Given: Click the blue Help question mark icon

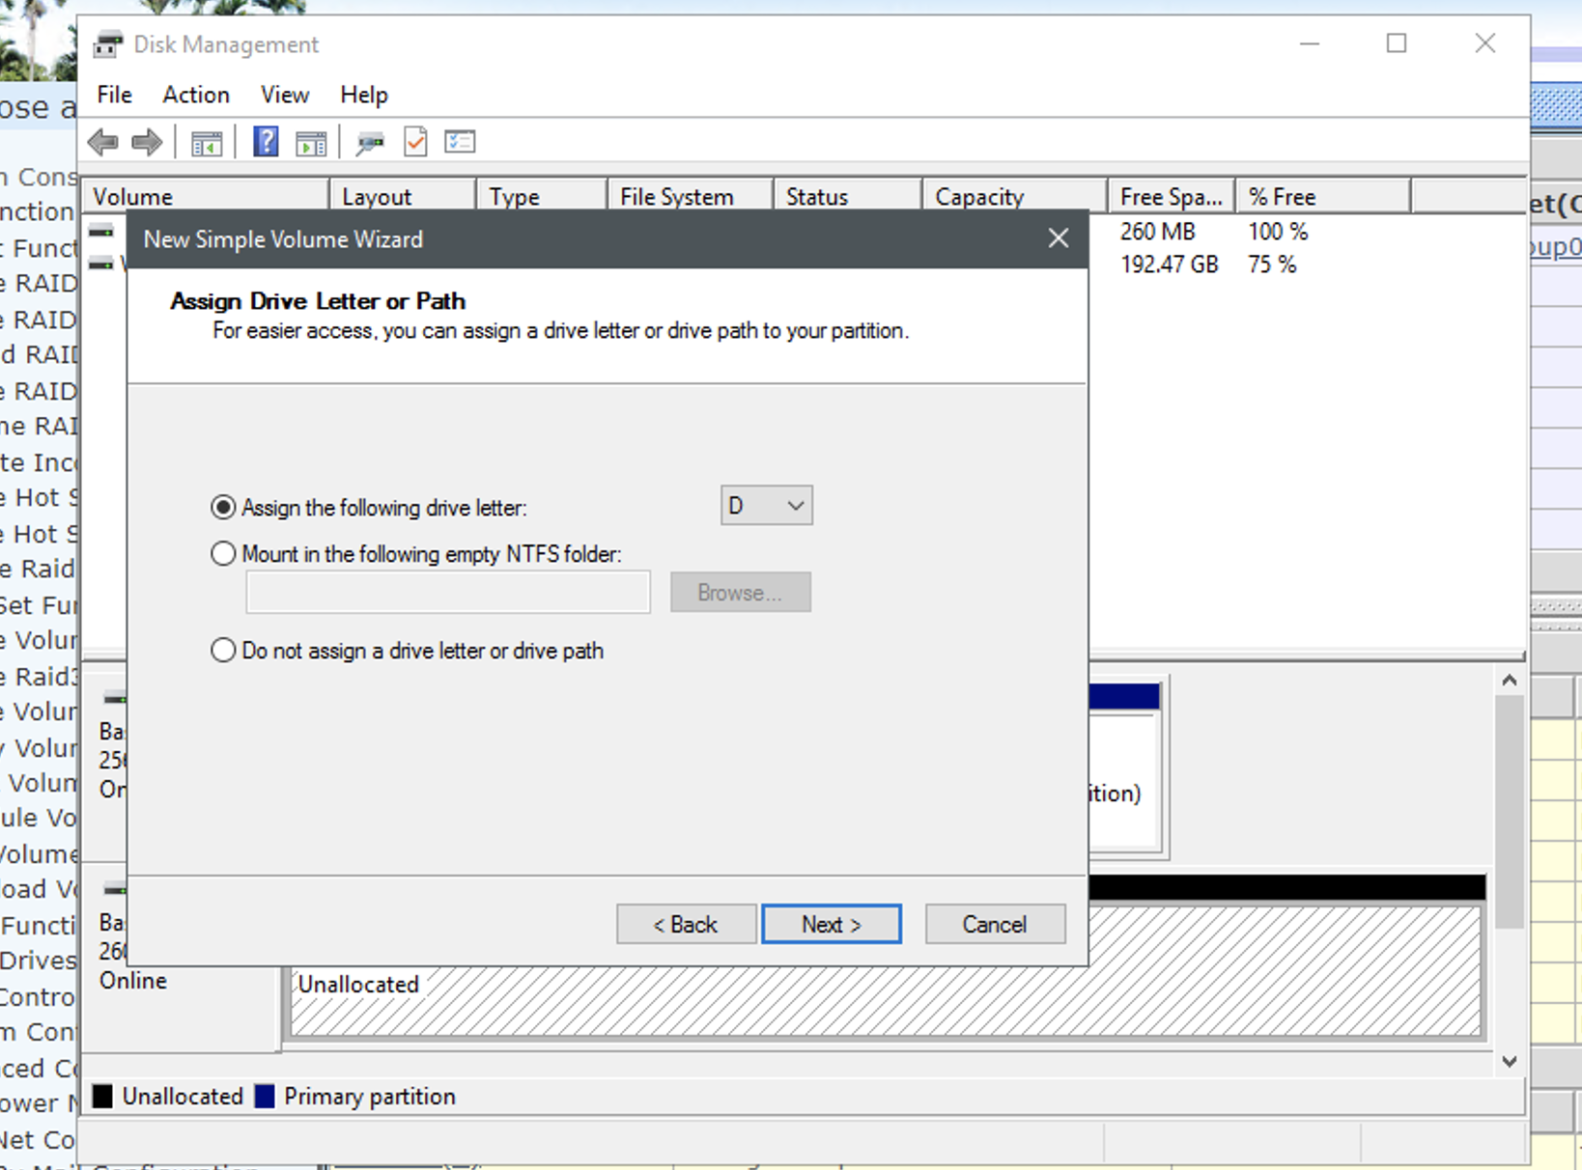Looking at the screenshot, I should pos(266,142).
